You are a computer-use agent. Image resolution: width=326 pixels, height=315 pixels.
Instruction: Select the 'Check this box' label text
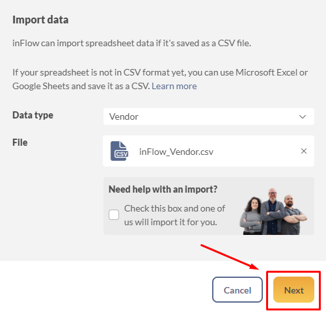(x=174, y=215)
